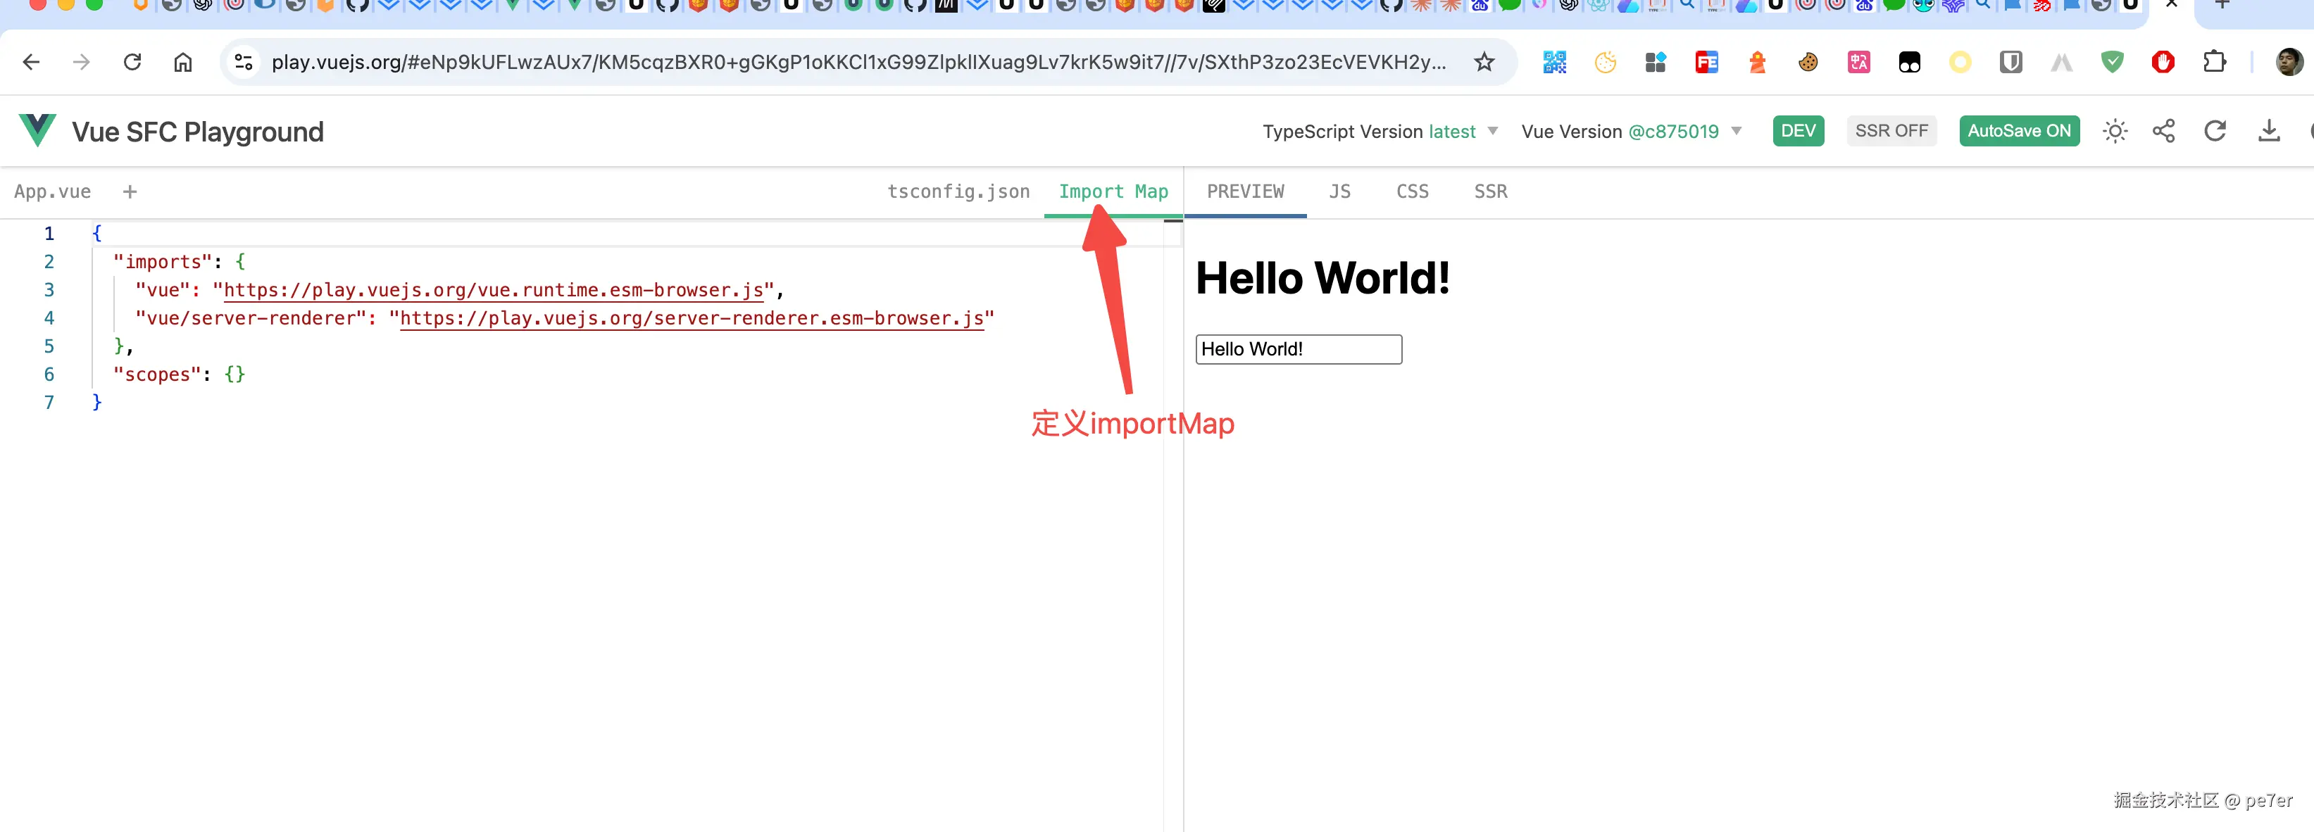This screenshot has width=2314, height=832.
Task: Toggle the light/dark theme
Action: click(2115, 131)
